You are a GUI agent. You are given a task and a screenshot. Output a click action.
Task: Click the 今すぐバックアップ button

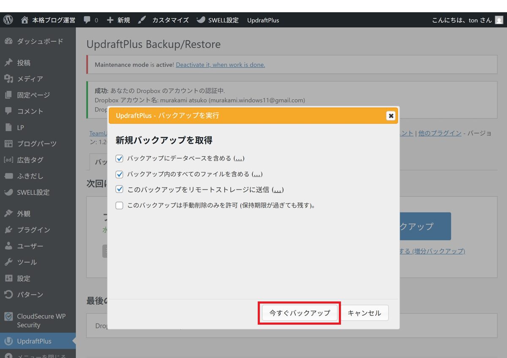[x=300, y=313]
